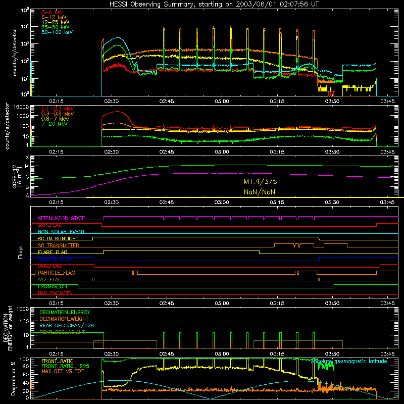Click the B class tick on GOES axis
This screenshot has width=404, height=404.
(x=27, y=187)
